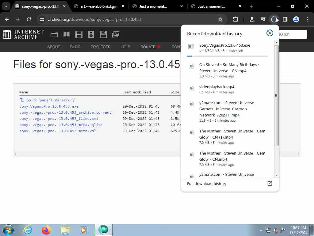Open a new tab
Image resolution: width=314 pixels, height=236 pixels.
pos(251,6)
